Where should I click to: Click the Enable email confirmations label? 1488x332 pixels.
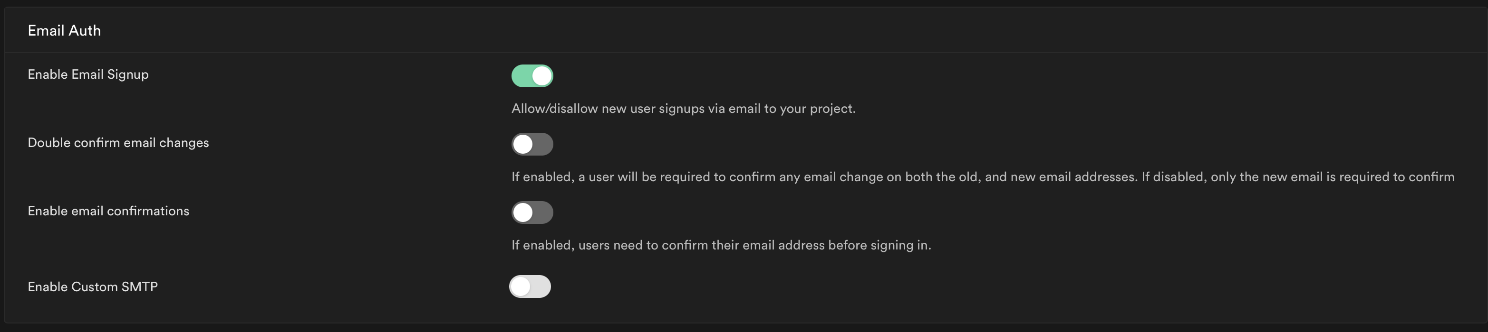108,211
